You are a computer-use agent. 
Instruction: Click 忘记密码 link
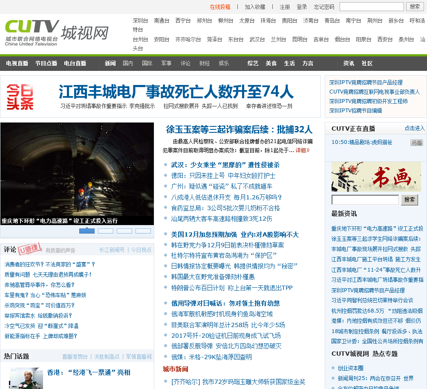(x=324, y=7)
